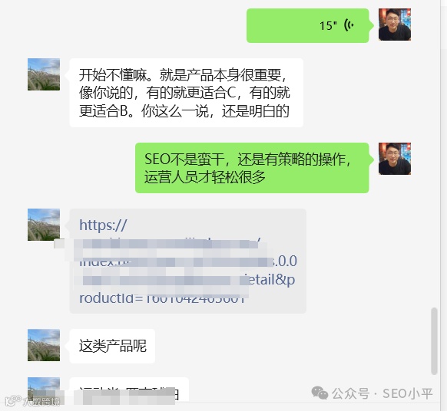Viewport: 447px width, 411px height.
Task: Select the partially visible bottom message bubble
Action: coord(129,390)
